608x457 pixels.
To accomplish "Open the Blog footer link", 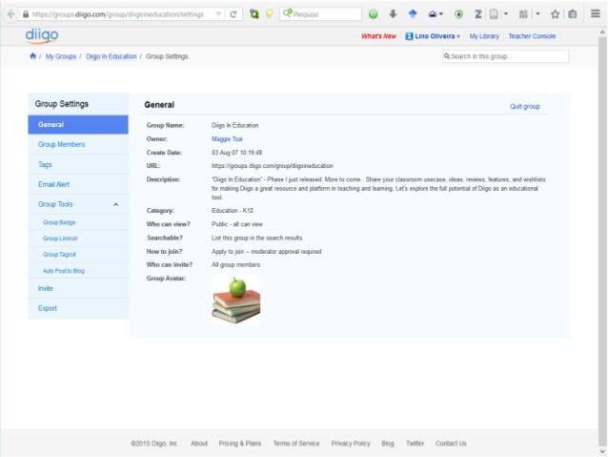I will [387, 444].
